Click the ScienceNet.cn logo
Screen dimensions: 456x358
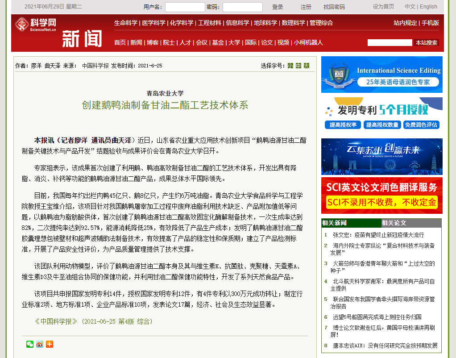click(x=36, y=25)
